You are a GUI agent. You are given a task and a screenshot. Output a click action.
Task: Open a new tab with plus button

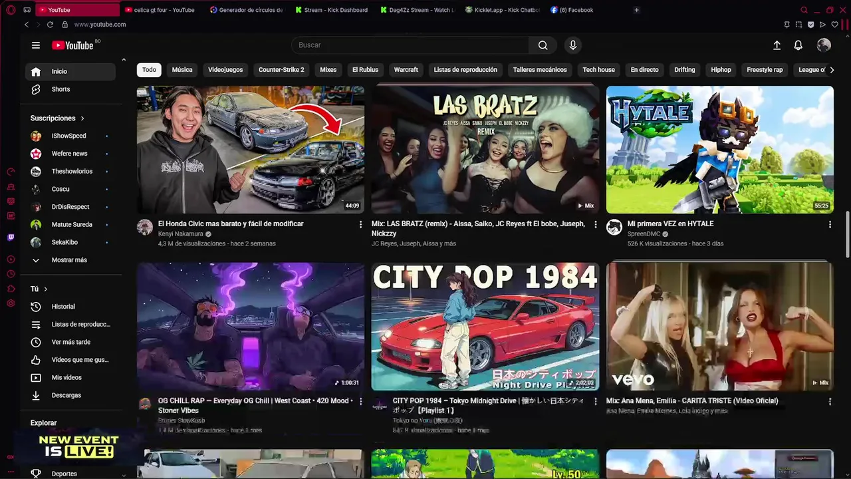[636, 10]
